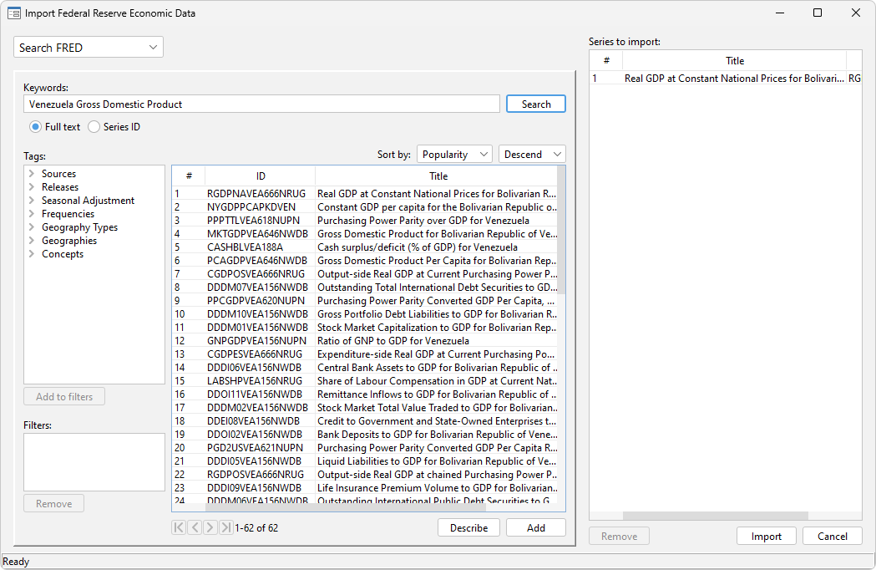Viewport: 876px width, 570px height.
Task: Select row RGDPNAVEA666NRUG in results
Action: [365, 194]
